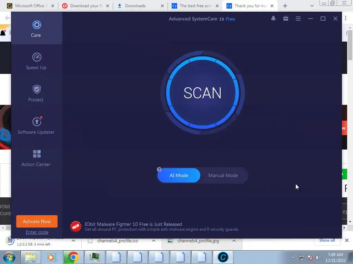Open channels4_profile.ico download

[118, 241]
